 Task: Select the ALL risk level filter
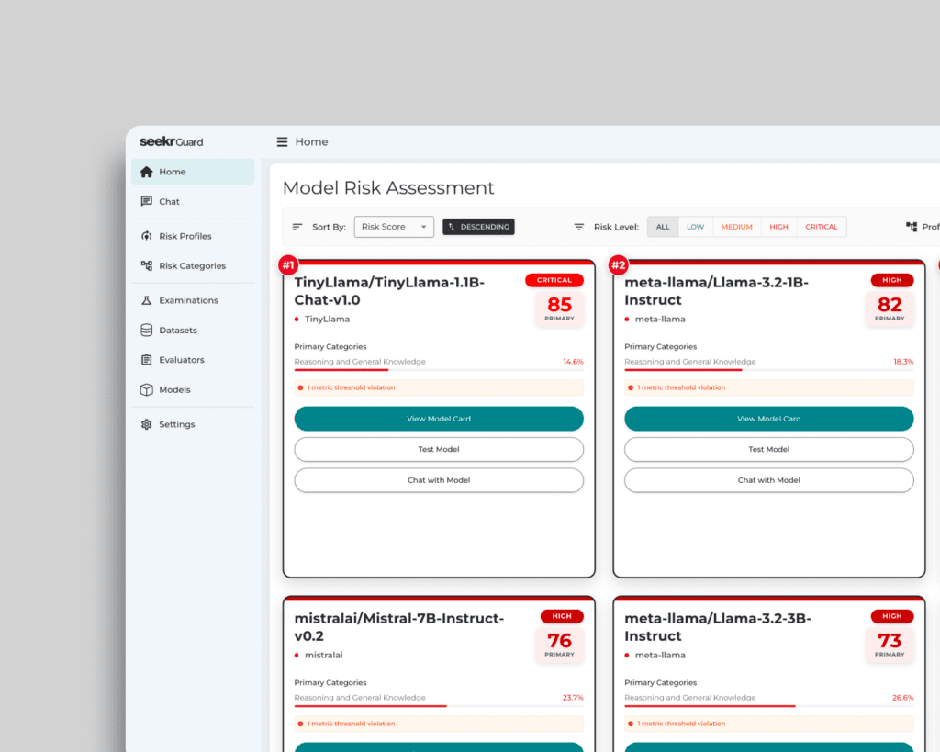[x=662, y=226]
